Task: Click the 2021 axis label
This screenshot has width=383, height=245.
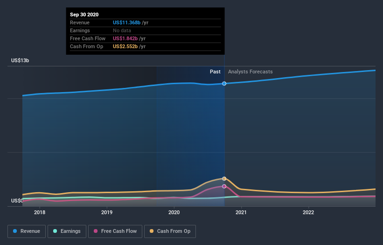Action: pyautogui.click(x=241, y=212)
